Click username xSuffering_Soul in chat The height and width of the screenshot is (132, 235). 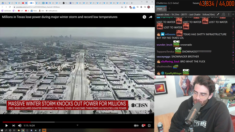[x=170, y=62]
